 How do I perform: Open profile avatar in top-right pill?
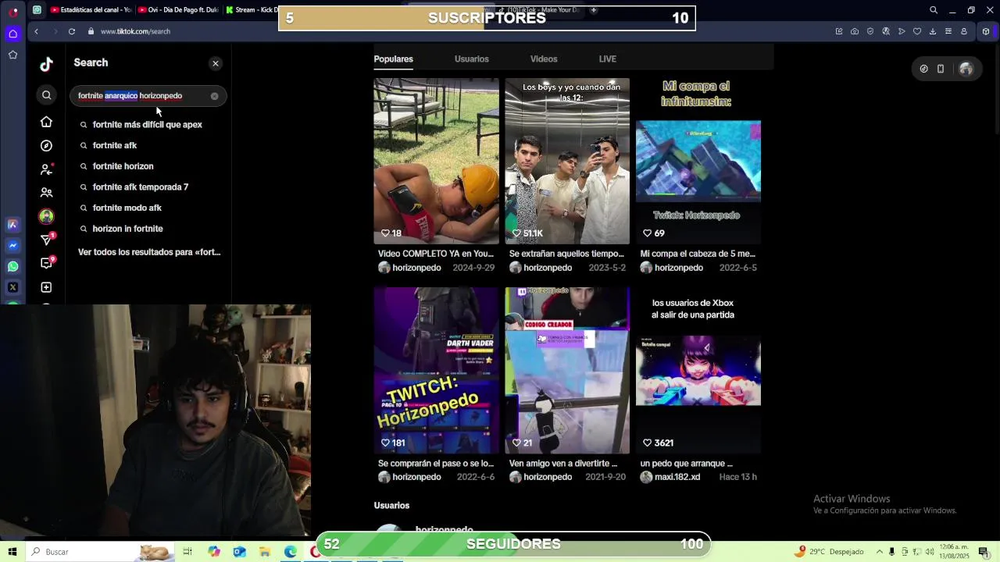coord(966,69)
